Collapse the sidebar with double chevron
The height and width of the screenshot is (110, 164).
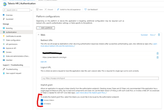(32, 10)
